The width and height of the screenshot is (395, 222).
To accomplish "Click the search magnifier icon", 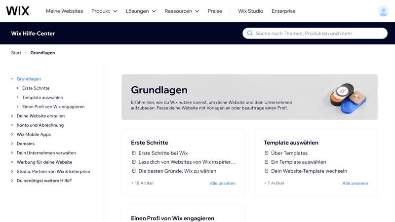I will 250,34.
